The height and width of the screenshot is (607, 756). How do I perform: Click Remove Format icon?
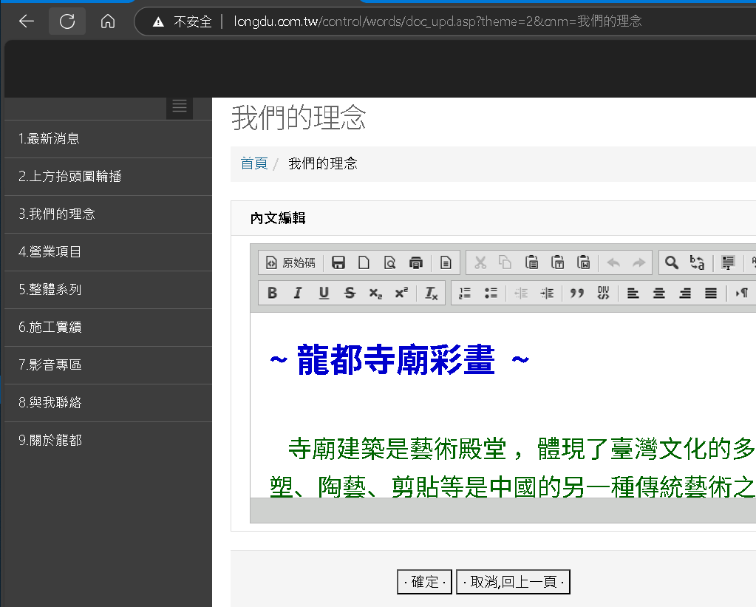[432, 293]
